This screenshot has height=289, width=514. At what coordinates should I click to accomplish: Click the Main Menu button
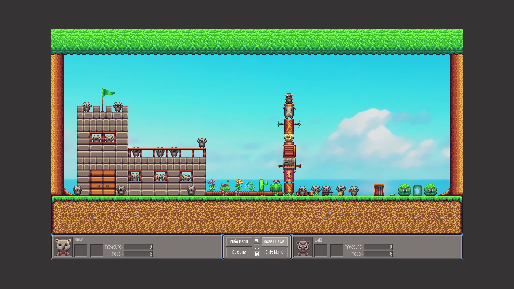point(239,241)
